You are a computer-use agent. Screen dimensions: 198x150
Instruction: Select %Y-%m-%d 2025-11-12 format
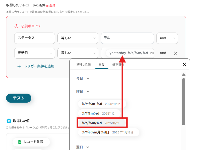(x=102, y=104)
